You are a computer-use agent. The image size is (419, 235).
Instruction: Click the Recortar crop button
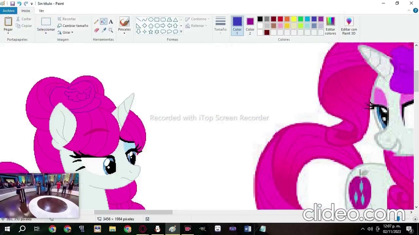point(66,19)
